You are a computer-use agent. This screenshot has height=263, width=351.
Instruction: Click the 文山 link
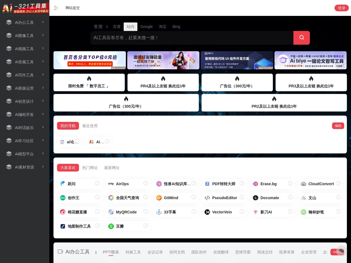312,198
